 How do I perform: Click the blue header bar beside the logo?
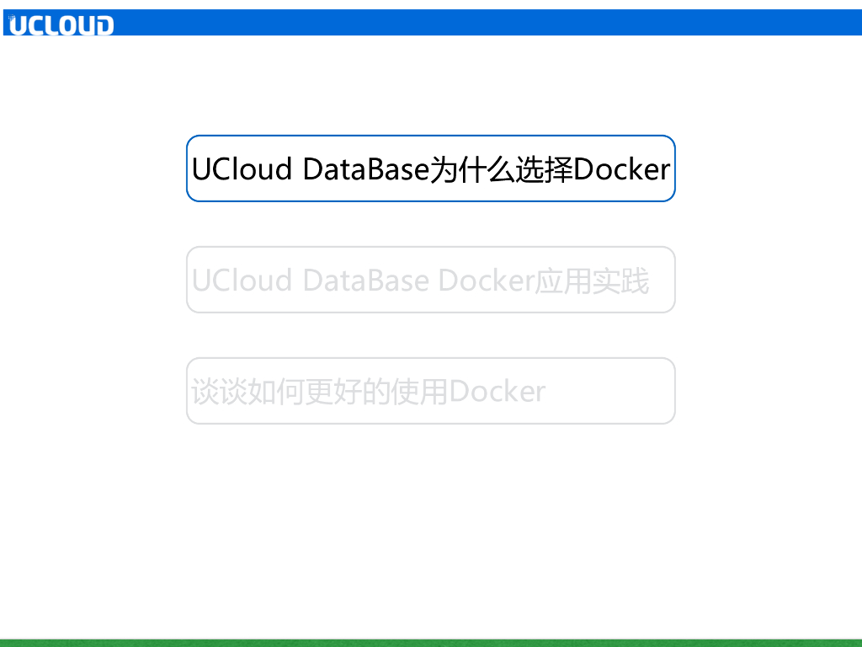point(488,22)
